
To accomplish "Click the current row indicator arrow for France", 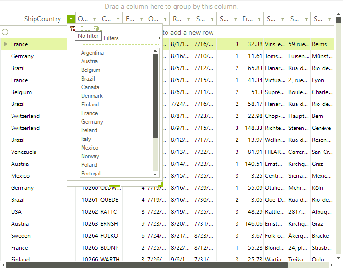I will (5, 44).
